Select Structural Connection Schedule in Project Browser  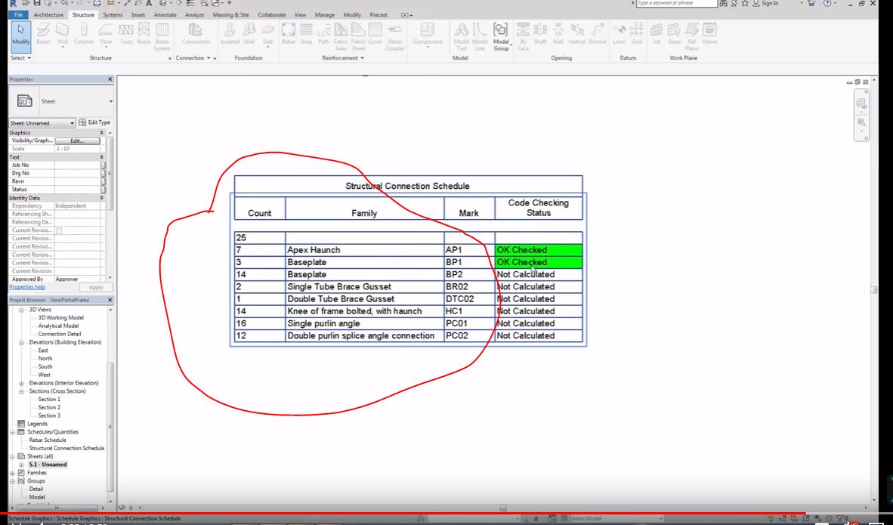pos(66,448)
